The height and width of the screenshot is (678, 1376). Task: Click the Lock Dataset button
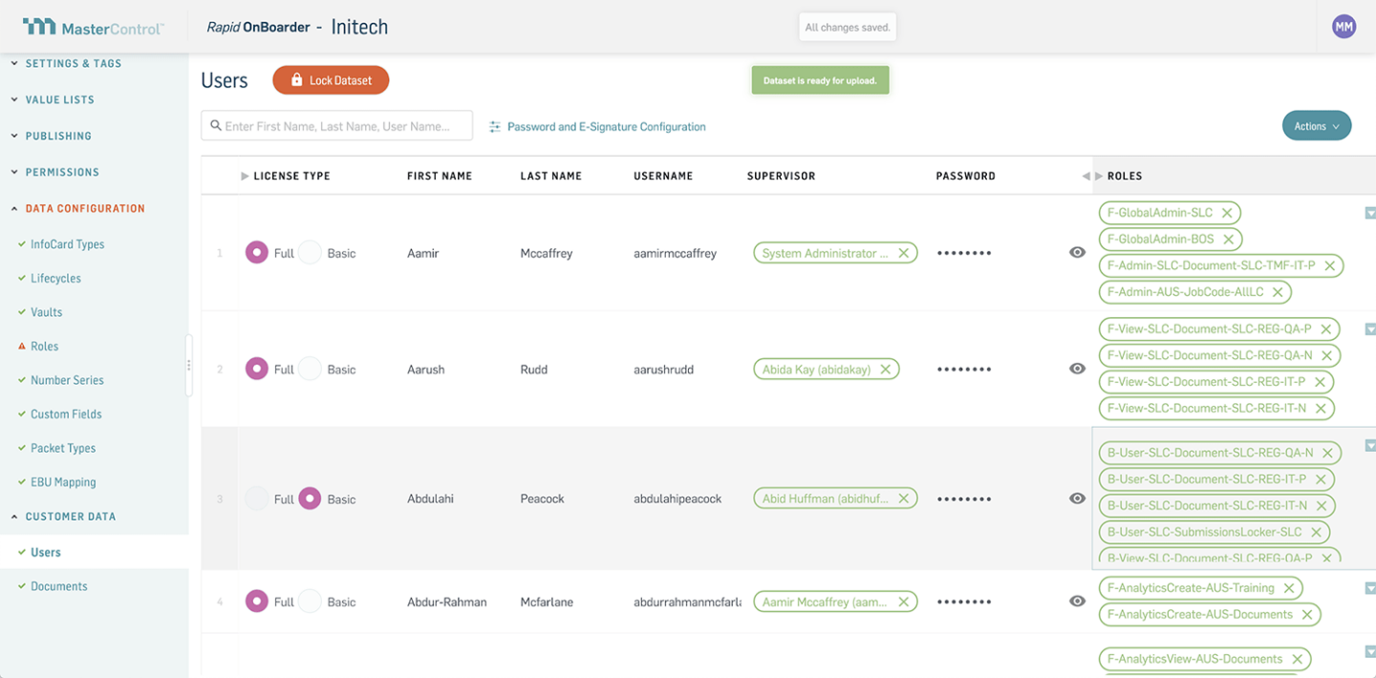pyautogui.click(x=331, y=80)
